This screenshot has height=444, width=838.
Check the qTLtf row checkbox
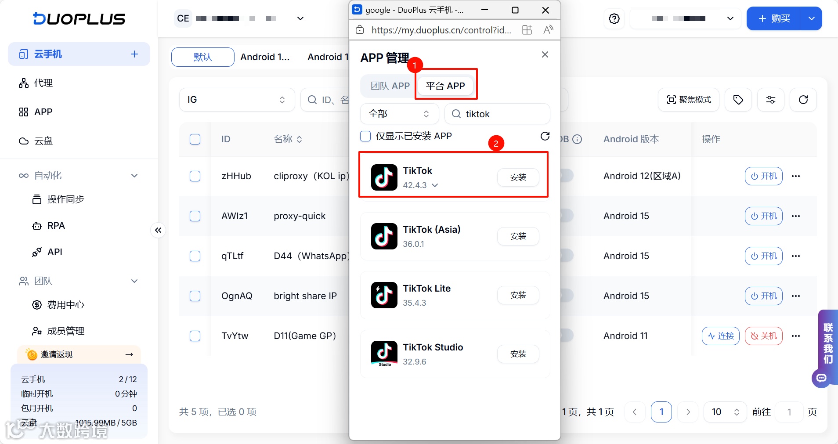coord(195,256)
